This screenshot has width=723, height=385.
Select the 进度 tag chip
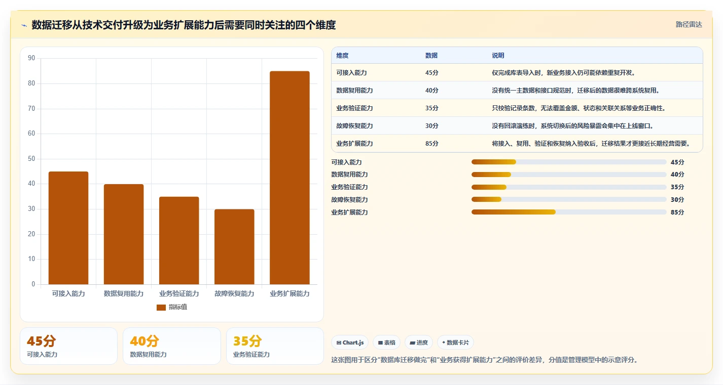click(419, 343)
